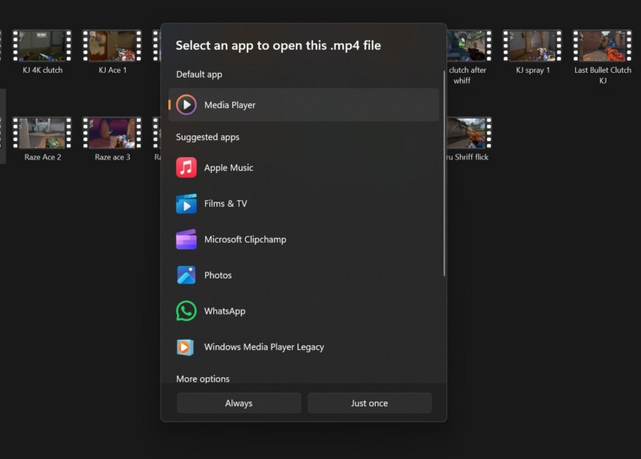Click the Apple Music icon
The image size is (641, 459).
pos(186,167)
